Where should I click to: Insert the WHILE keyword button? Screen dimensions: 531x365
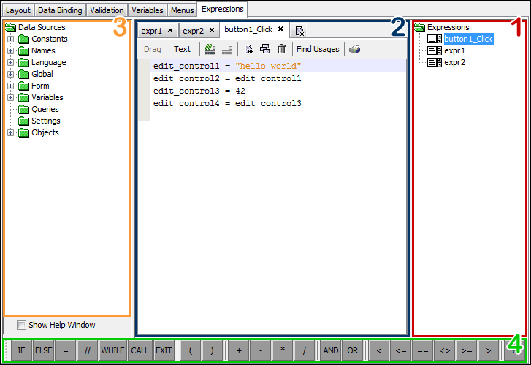113,350
